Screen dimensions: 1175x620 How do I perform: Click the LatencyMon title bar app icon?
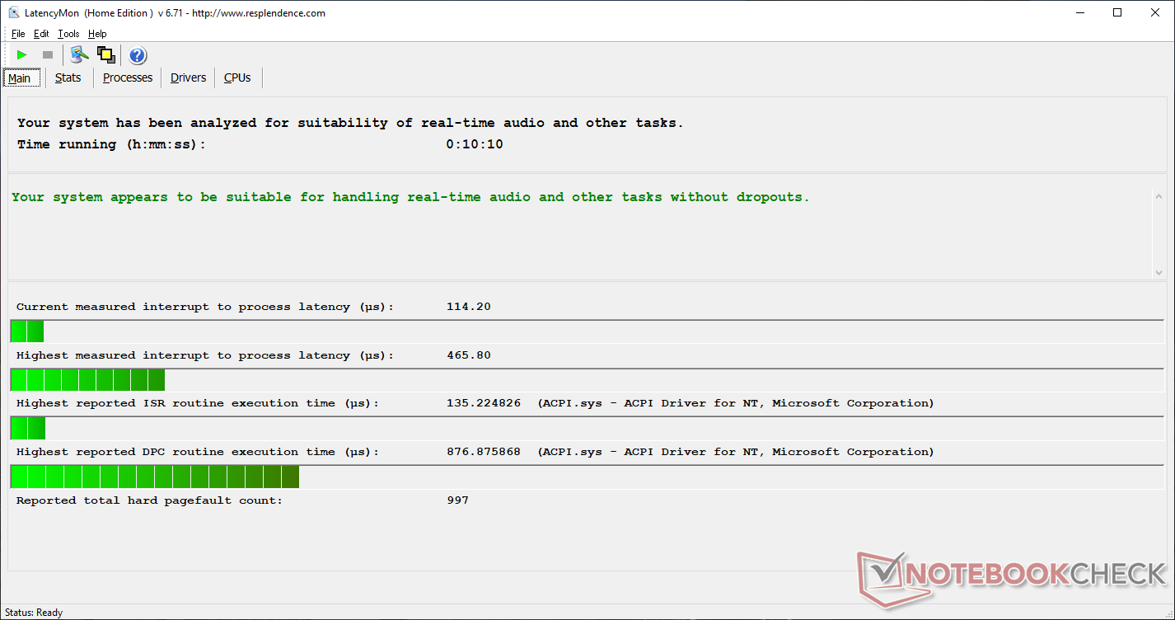coord(13,12)
